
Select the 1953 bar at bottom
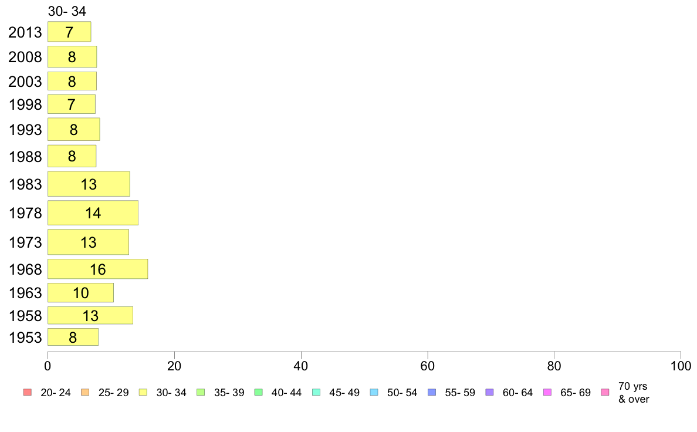tap(73, 337)
